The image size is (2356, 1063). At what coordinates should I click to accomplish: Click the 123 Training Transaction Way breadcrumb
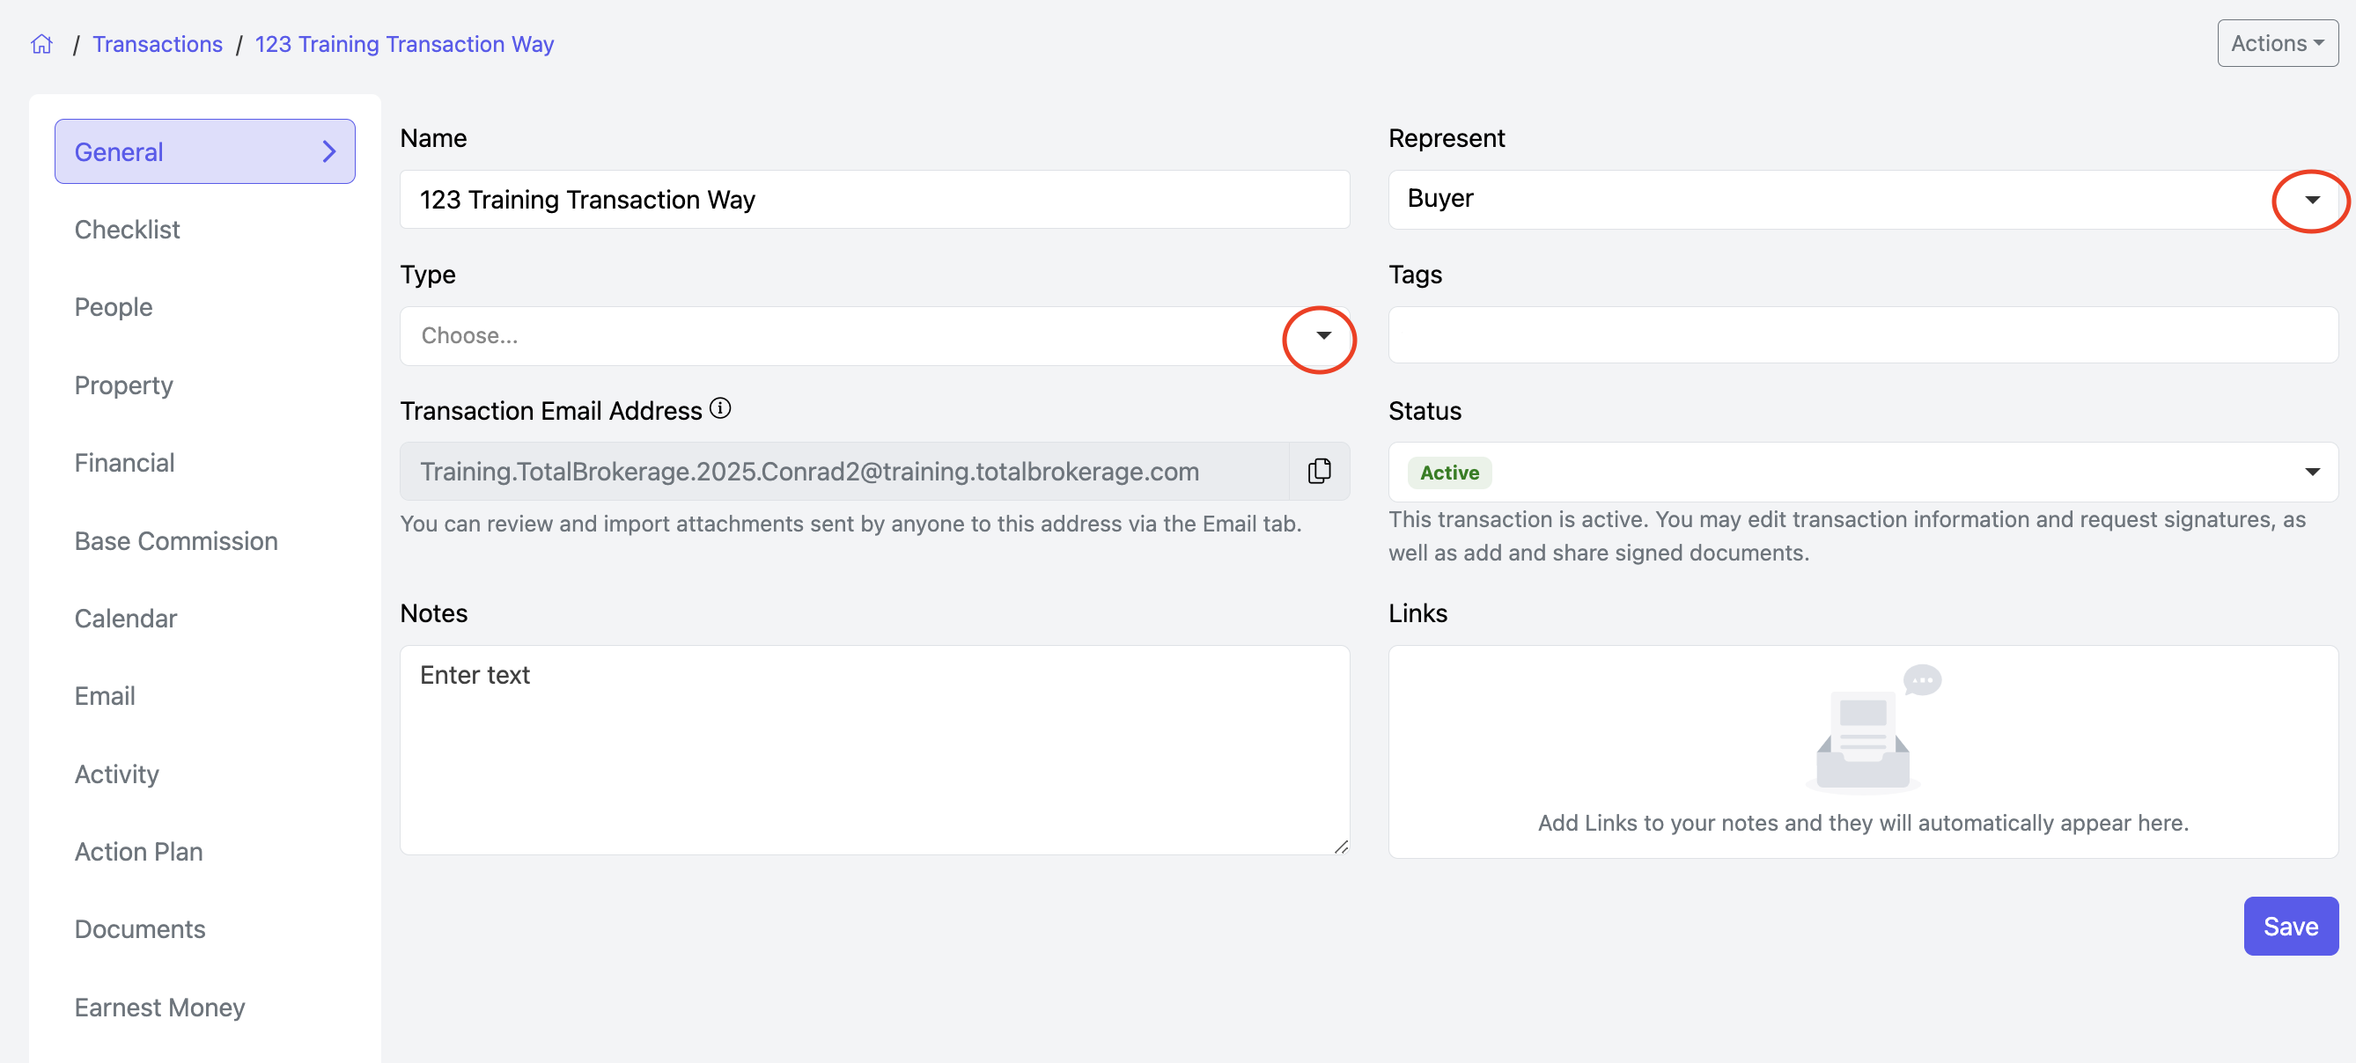[x=404, y=44]
